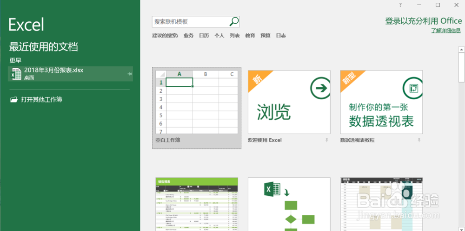Click the vertical scrollbar thumb of templates
The image size is (465, 231).
461,67
